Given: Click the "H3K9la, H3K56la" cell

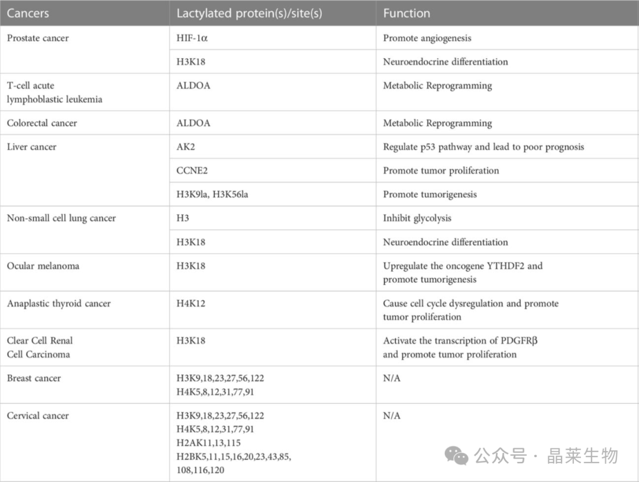Looking at the screenshot, I should click(x=212, y=194).
